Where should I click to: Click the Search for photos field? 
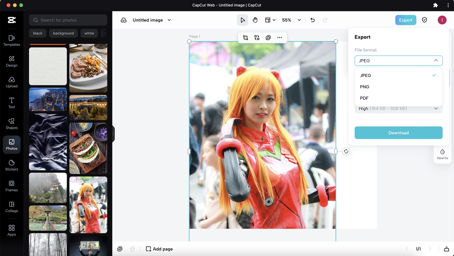click(x=68, y=20)
